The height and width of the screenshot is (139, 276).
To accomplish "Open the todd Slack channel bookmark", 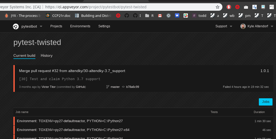I will point(199,16).
